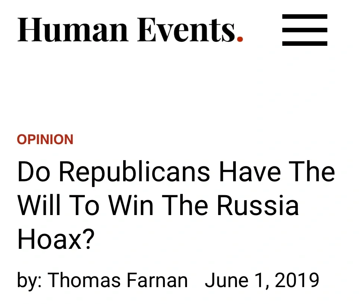The width and height of the screenshot is (360, 304).
Task: Click the "by:" byline label
Action: click(x=29, y=281)
